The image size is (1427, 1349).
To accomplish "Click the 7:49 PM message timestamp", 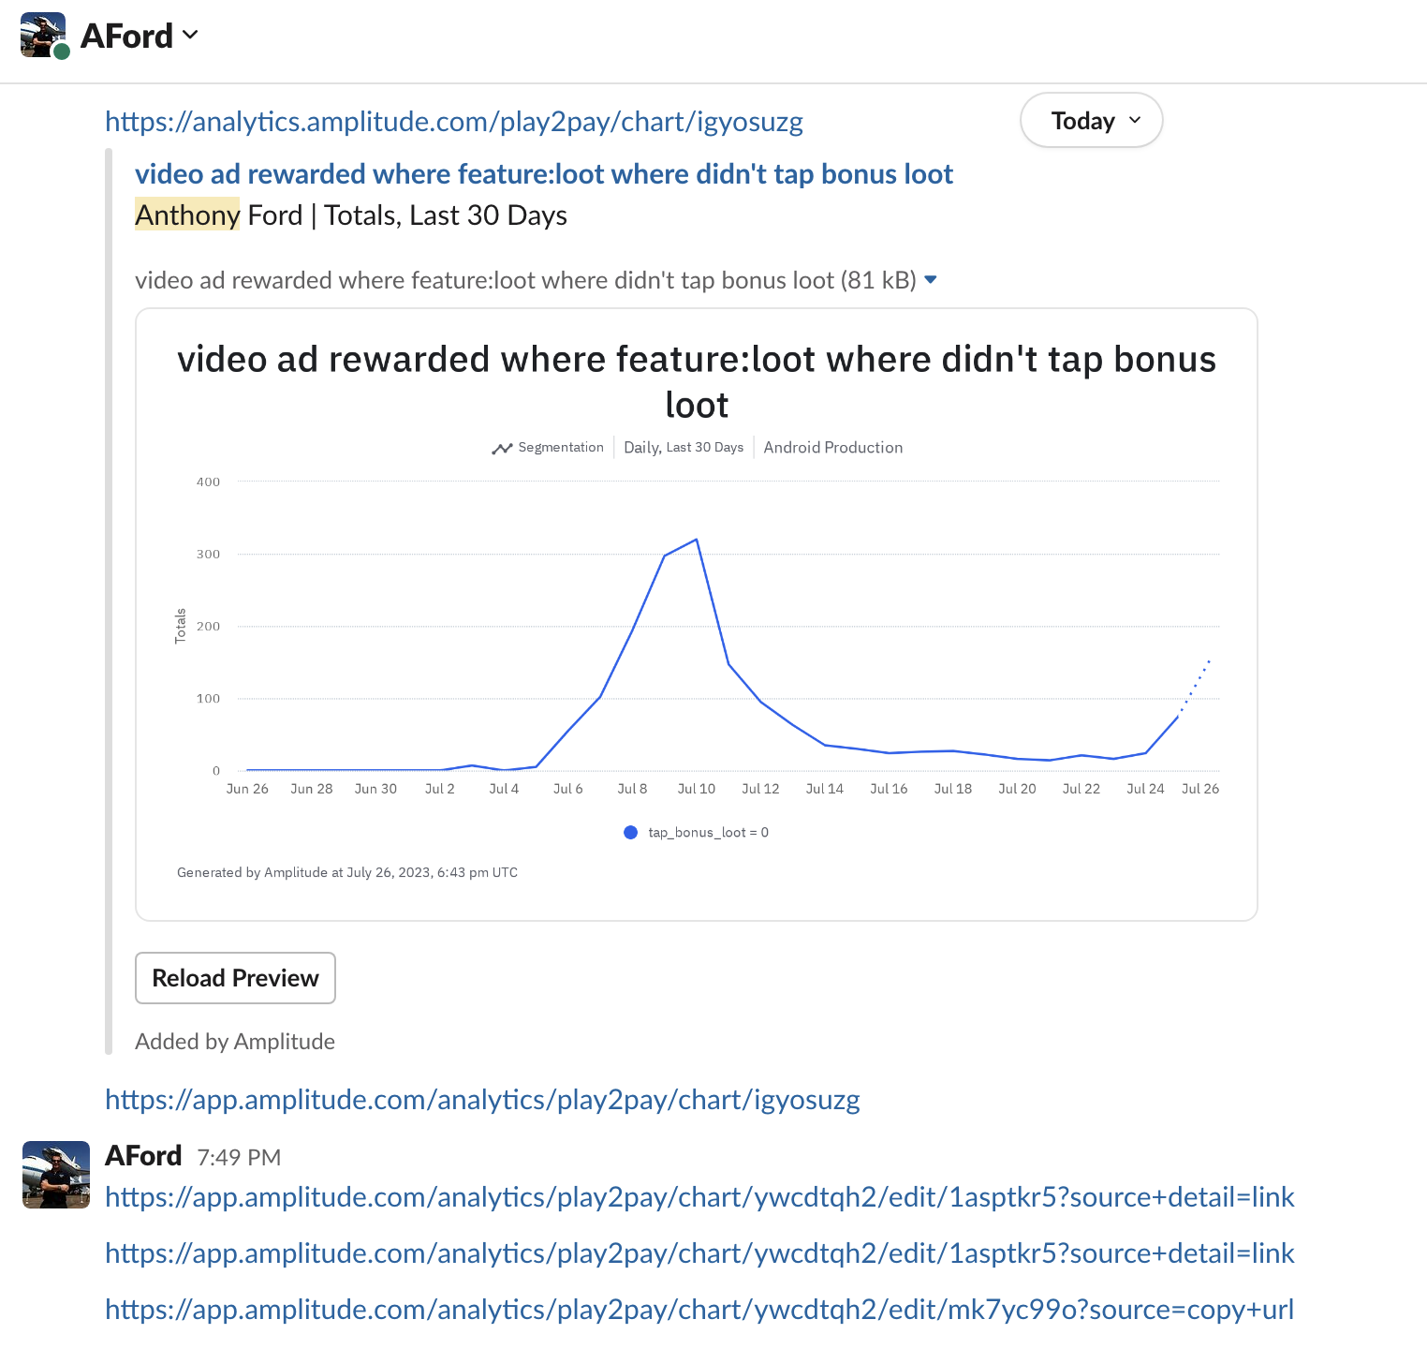I will [x=239, y=1158].
